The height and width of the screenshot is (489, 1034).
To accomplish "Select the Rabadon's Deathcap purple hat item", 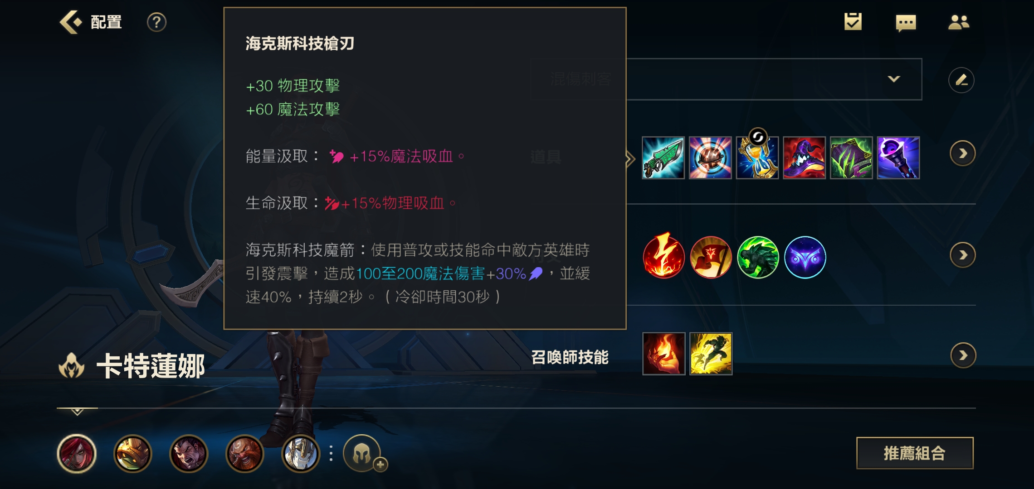I will 804,158.
